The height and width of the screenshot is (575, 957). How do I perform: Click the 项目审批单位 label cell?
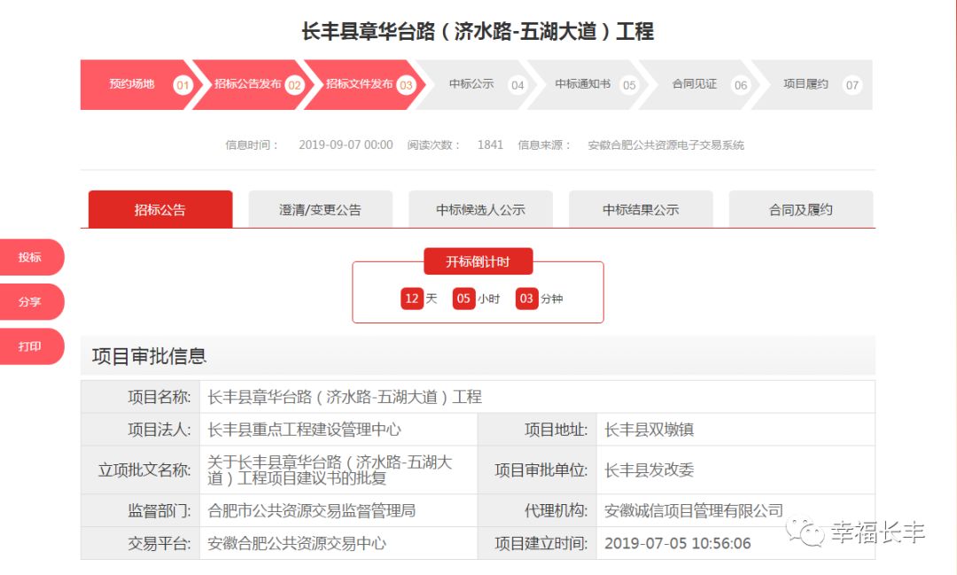pos(537,470)
